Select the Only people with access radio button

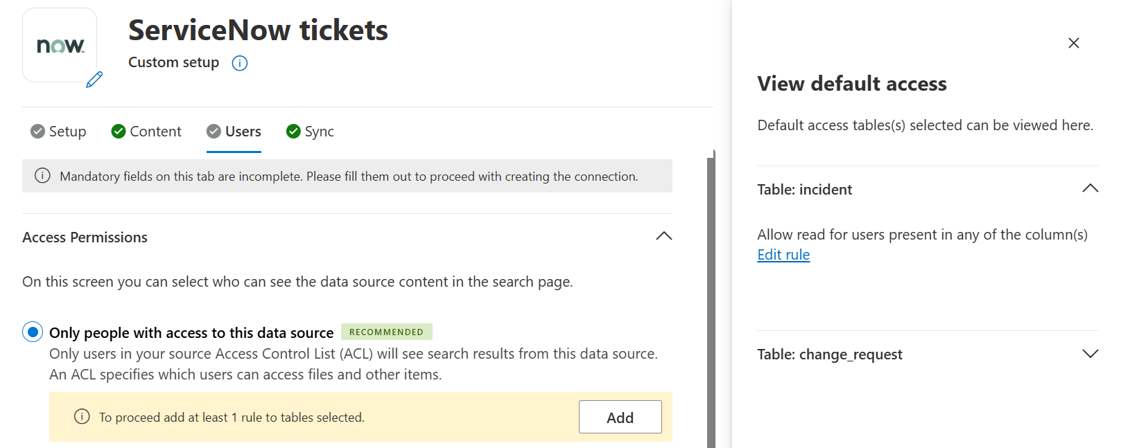pyautogui.click(x=33, y=332)
